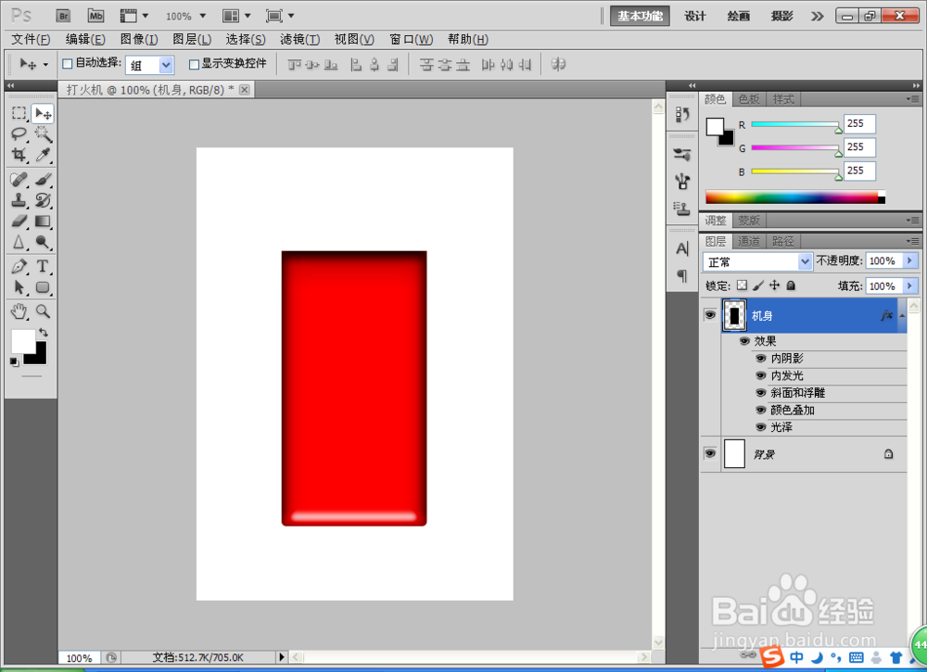Switch to the 设计 workspace
927x672 pixels.
695,16
